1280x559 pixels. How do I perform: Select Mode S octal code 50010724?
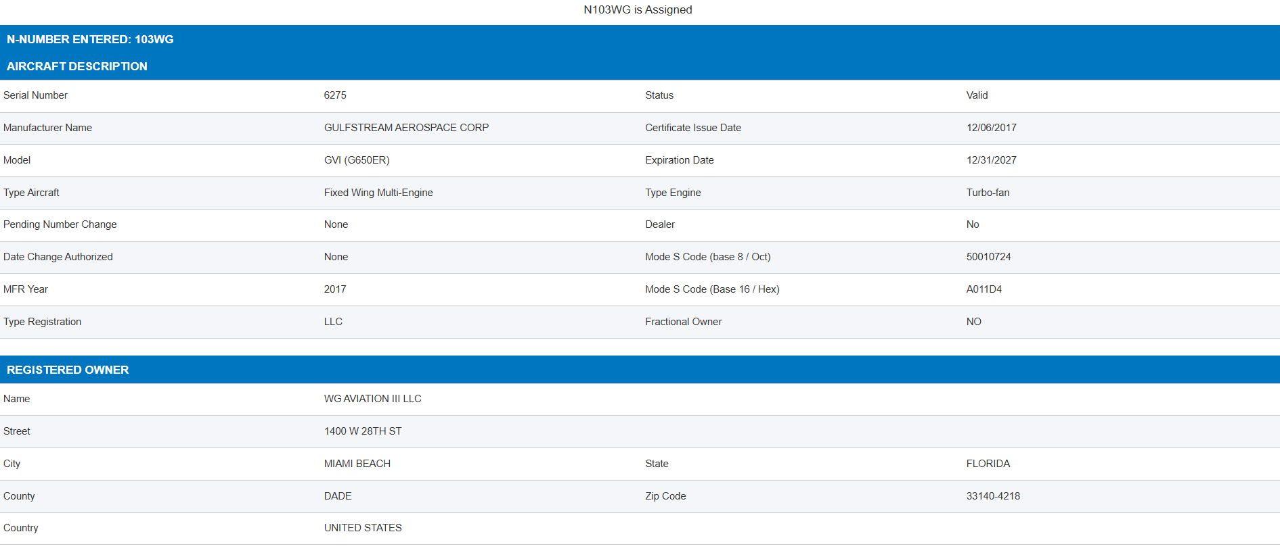tap(988, 257)
